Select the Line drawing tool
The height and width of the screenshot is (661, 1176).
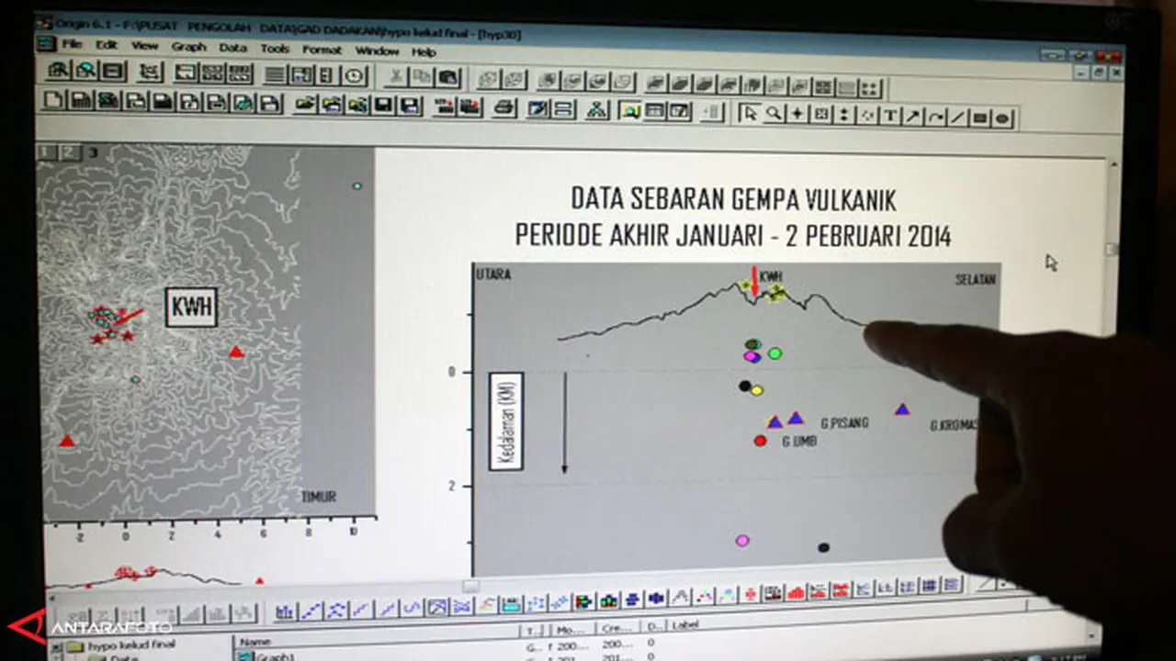(957, 118)
